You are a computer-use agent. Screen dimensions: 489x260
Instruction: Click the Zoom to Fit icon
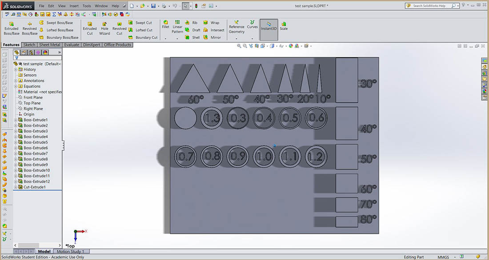pyautogui.click(x=239, y=46)
